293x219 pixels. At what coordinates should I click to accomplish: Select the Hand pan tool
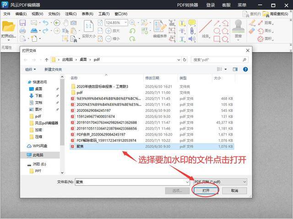(x=65, y=23)
